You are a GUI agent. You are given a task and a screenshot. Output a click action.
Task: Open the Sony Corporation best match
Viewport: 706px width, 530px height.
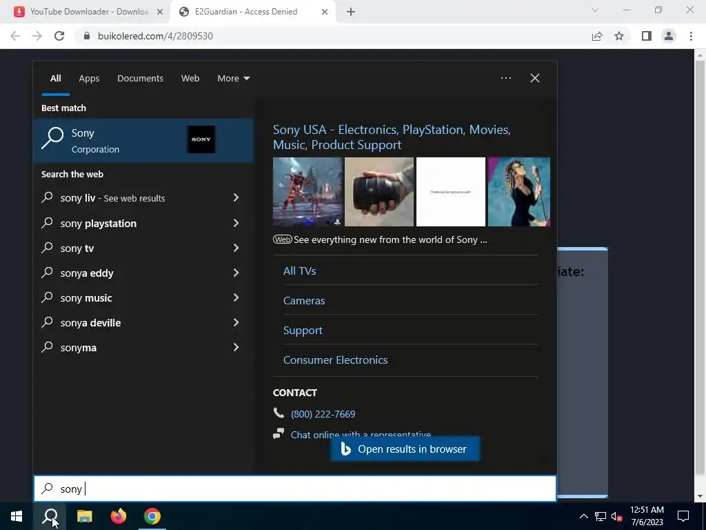[x=143, y=141]
